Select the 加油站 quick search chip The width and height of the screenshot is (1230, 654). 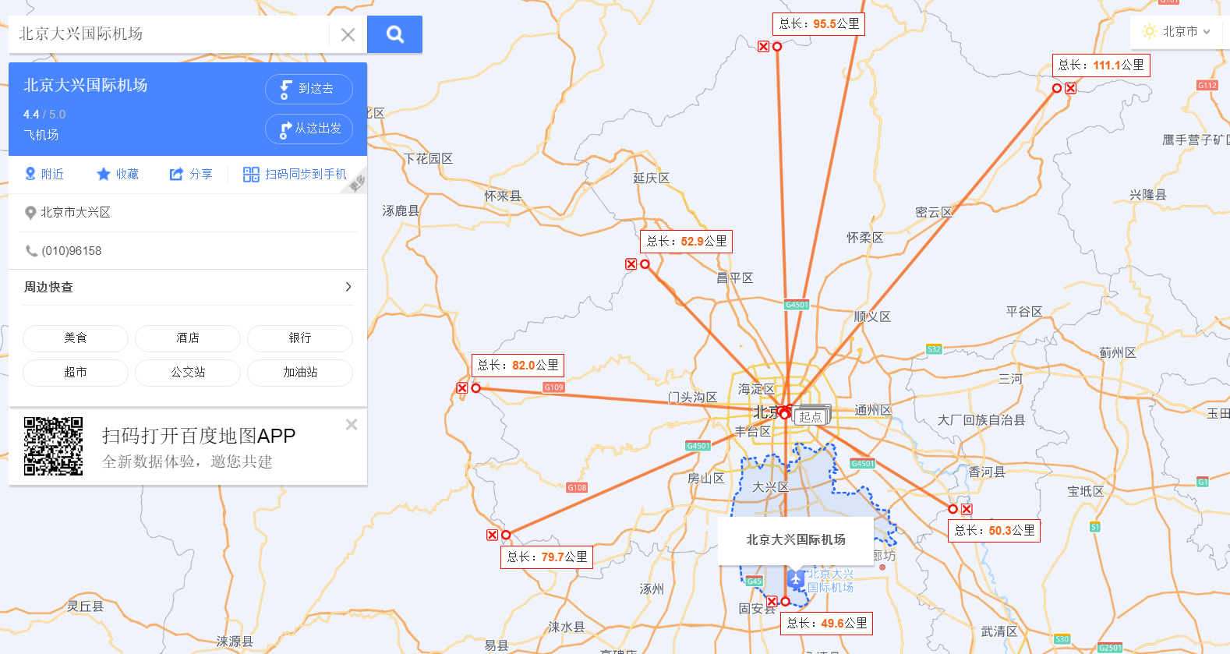point(300,373)
